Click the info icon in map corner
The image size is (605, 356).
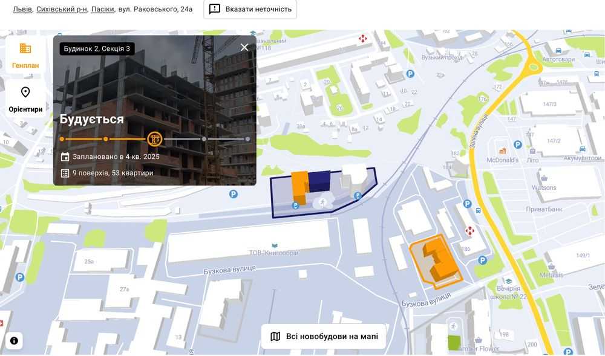pos(14,341)
